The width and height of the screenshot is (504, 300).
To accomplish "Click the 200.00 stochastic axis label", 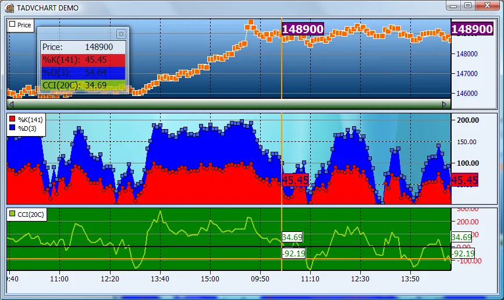I will (x=468, y=120).
